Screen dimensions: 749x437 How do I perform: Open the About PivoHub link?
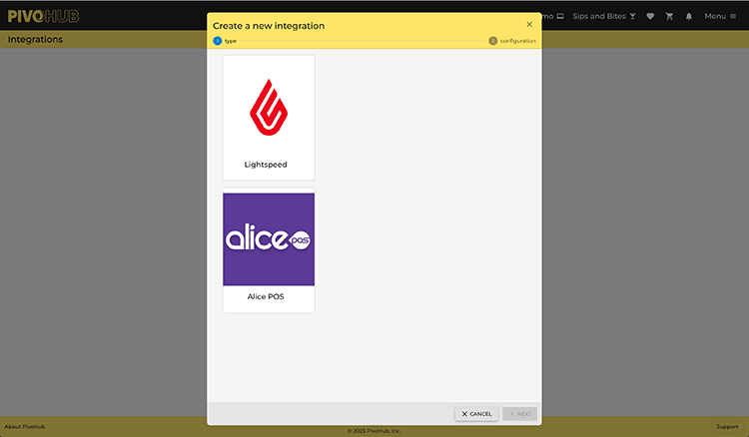tap(25, 426)
